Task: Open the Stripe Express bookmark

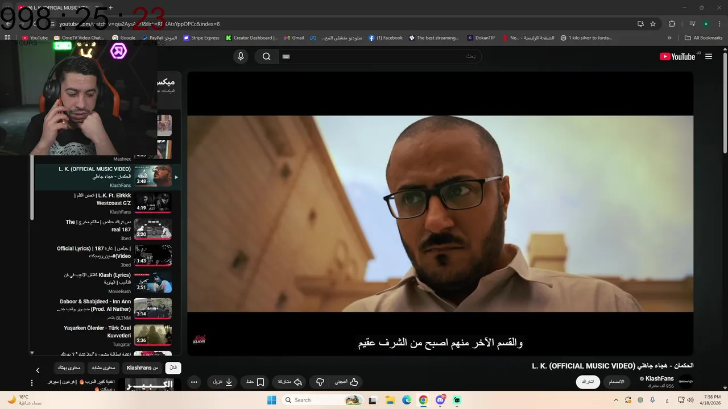Action: point(201,38)
